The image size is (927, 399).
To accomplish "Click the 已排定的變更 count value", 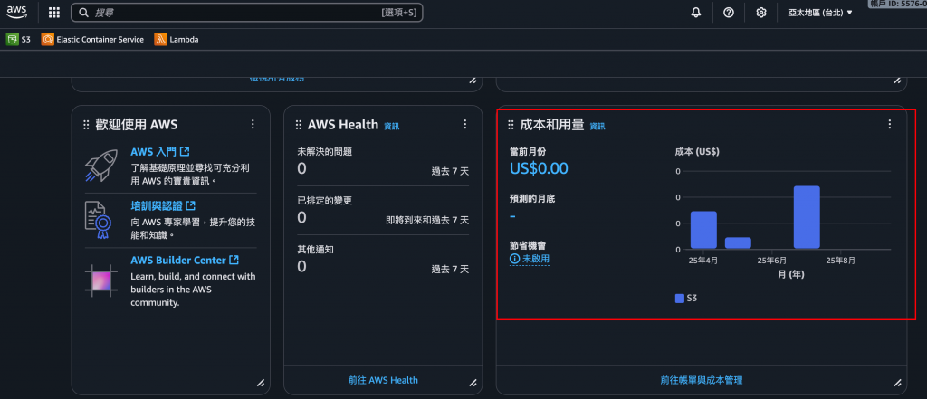I will coord(301,218).
